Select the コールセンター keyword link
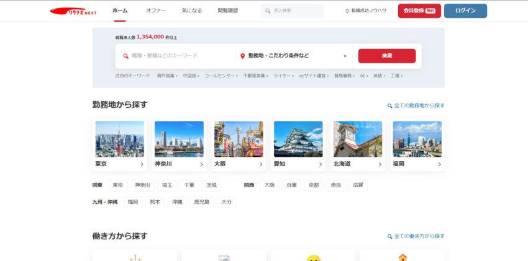Screen dimensions: 528x261 (220, 76)
